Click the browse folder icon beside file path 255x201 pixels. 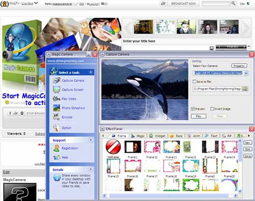pyautogui.click(x=245, y=89)
